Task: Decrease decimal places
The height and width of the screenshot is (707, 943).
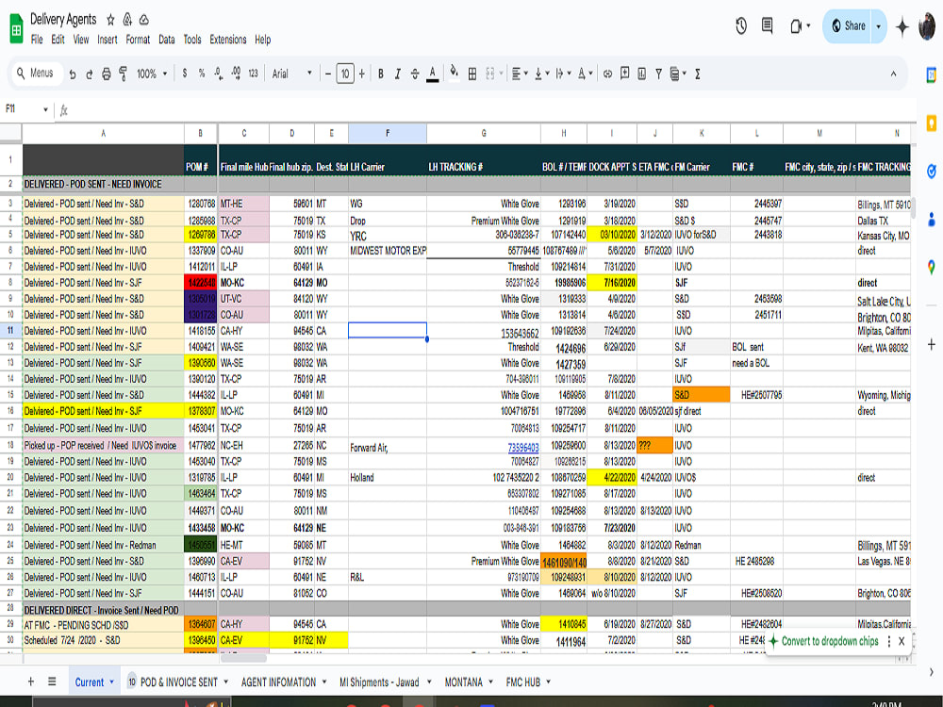Action: 219,74
